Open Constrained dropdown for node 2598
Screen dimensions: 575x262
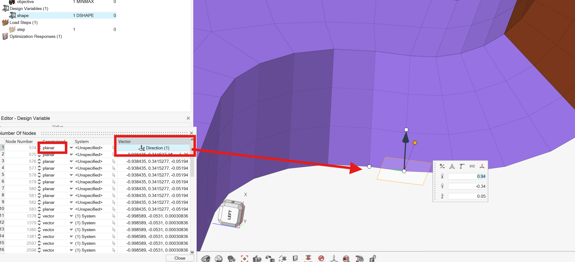click(71, 250)
